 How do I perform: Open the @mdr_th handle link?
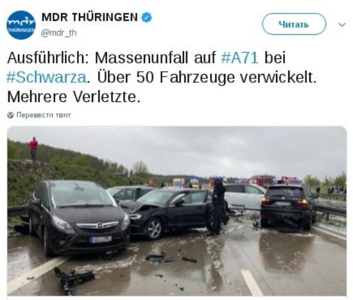59,33
